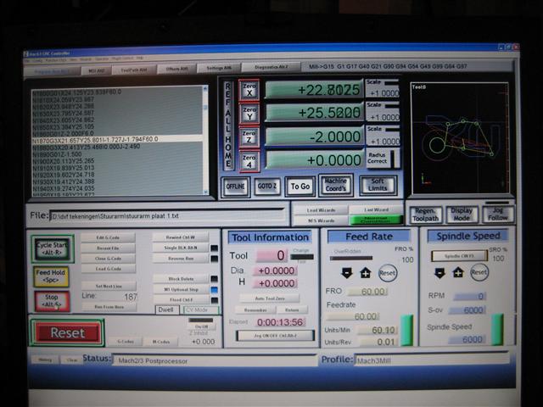Select G-code line N1880G3X20.413
Image resolution: width=543 pixels, height=407 pixels.
[117, 147]
